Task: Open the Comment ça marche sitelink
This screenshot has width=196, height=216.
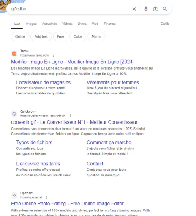Action: tap(109, 143)
